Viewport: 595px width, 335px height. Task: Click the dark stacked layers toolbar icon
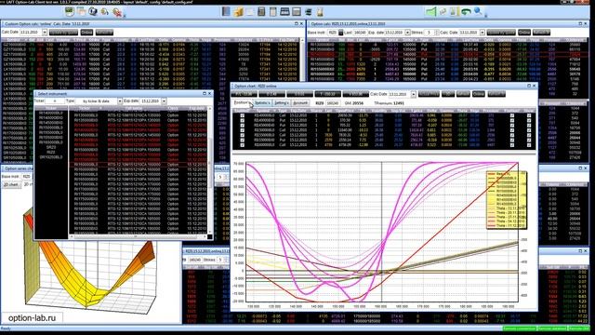click(309, 12)
